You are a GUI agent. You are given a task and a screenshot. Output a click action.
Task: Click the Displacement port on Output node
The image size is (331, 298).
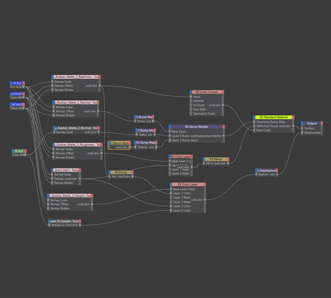pyautogui.click(x=302, y=133)
